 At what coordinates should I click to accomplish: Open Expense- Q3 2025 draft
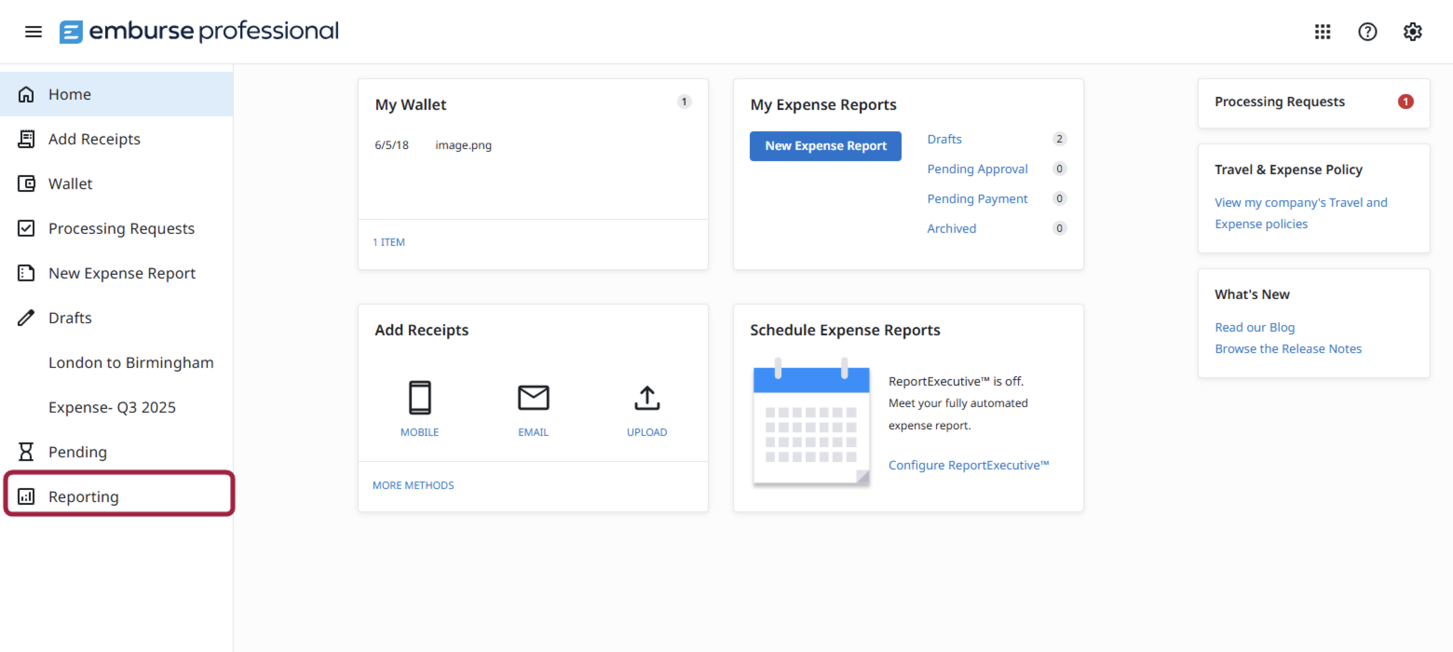112,407
